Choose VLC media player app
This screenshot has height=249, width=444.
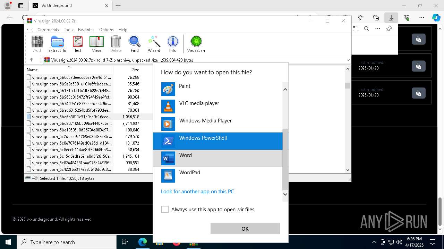pos(218,107)
